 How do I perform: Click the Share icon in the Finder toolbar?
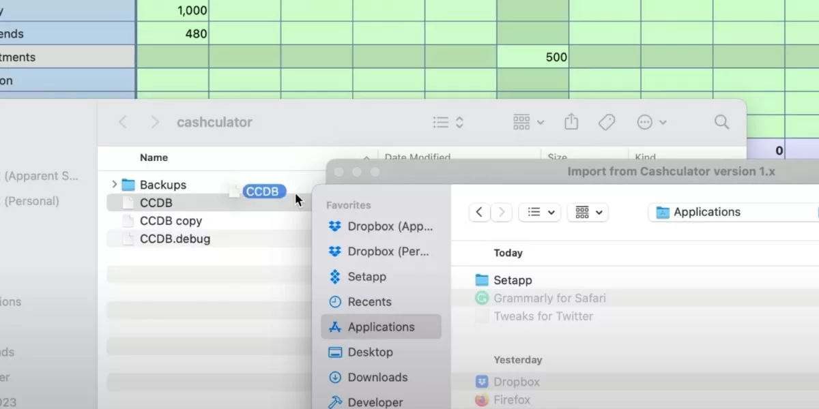pos(571,121)
